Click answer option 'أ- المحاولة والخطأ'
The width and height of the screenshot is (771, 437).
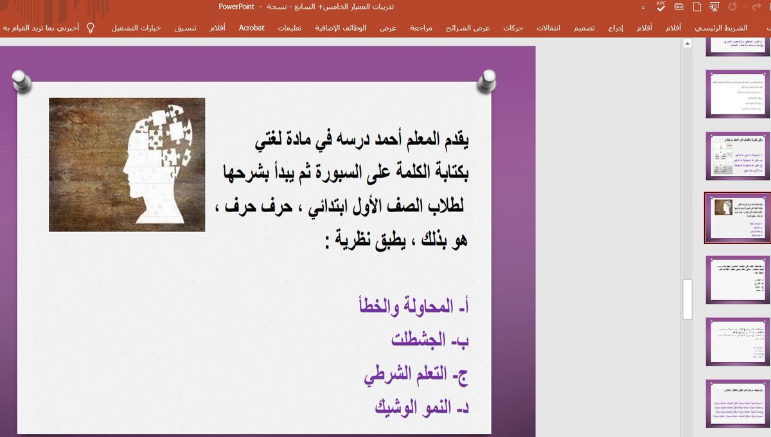click(x=412, y=307)
